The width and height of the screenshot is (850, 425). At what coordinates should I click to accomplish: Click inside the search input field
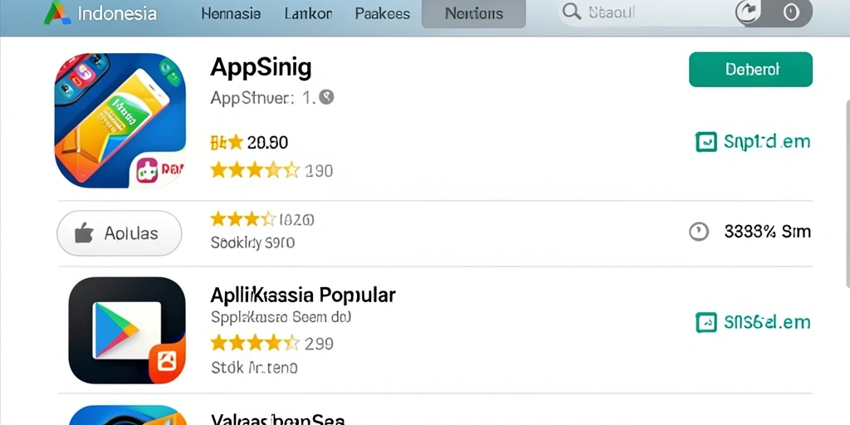(x=645, y=12)
